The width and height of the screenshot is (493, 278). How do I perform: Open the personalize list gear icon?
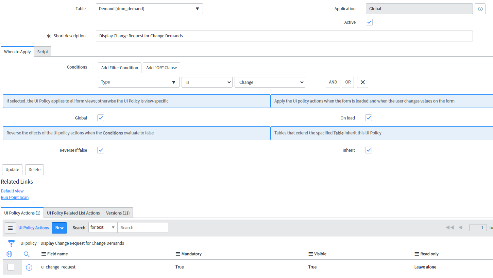point(9,254)
